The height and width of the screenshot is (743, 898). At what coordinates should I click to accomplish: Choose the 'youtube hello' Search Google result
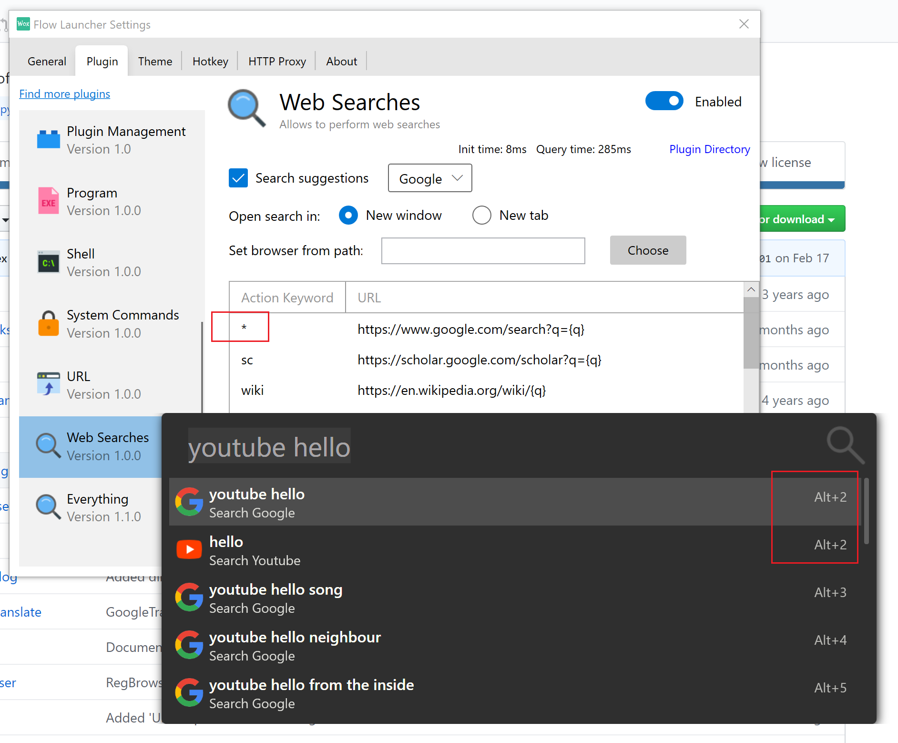[515, 502]
